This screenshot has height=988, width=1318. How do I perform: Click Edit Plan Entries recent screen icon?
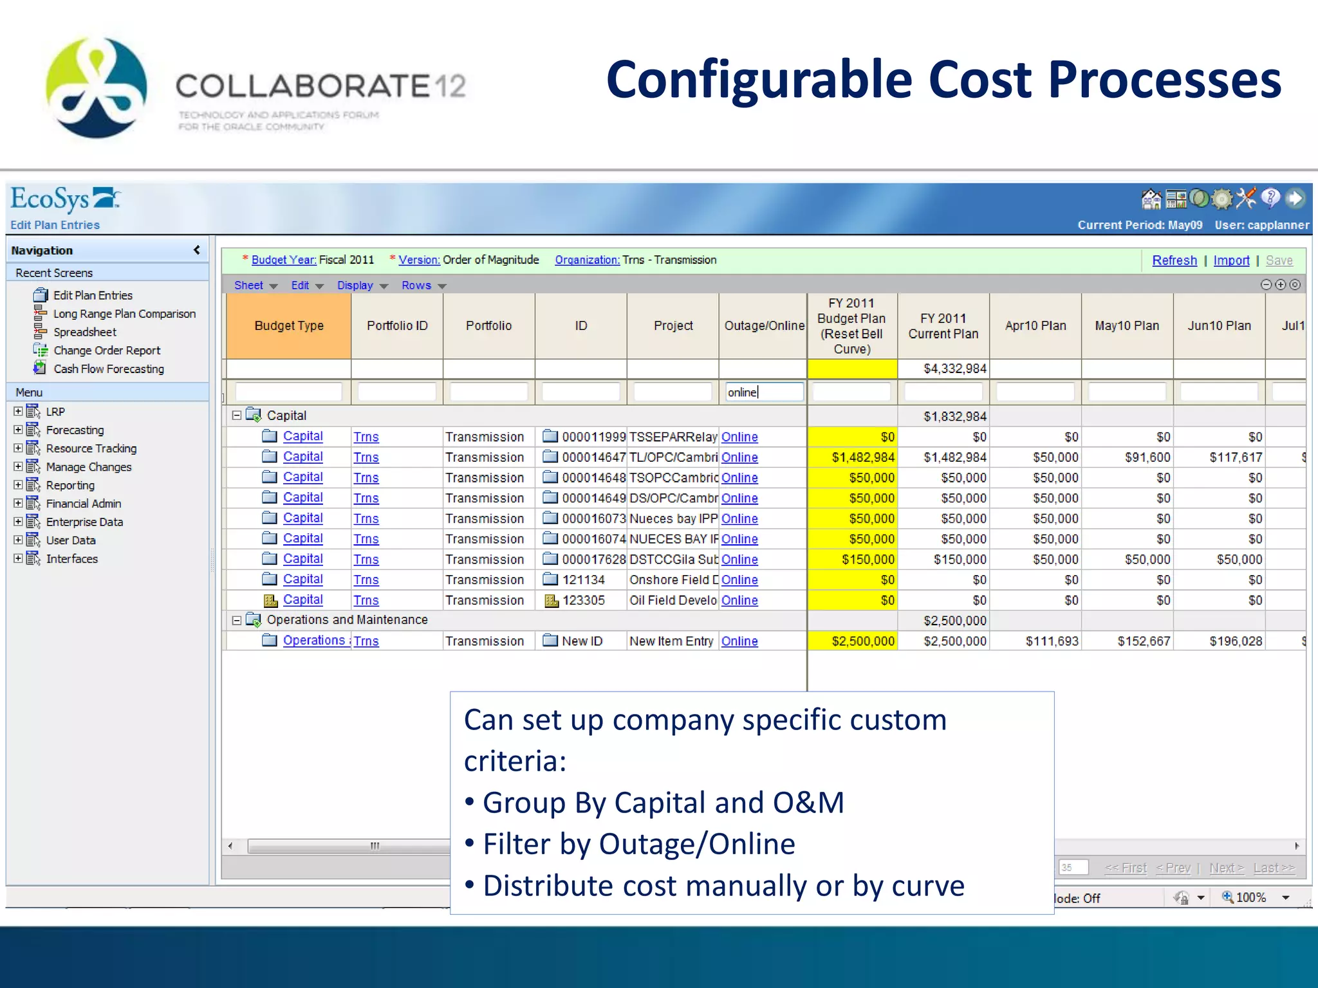click(x=41, y=295)
